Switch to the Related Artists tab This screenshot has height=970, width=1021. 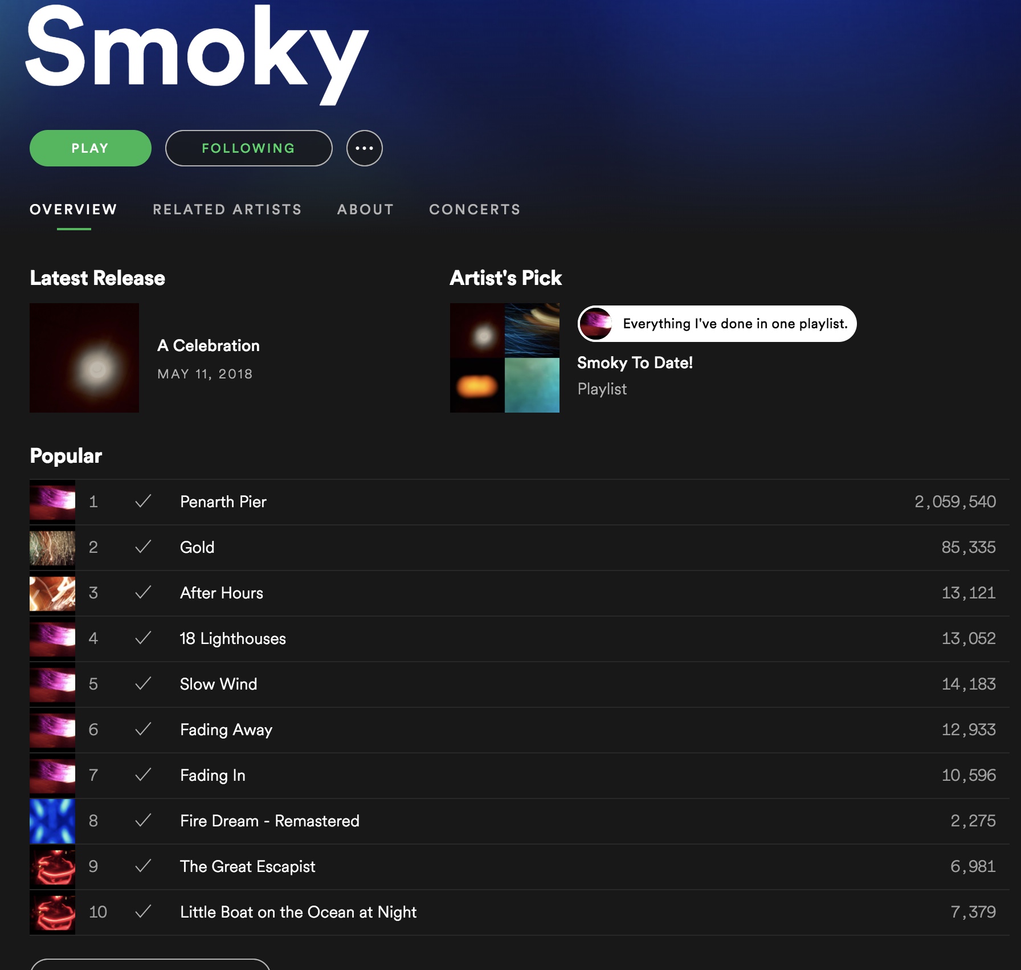pos(227,209)
